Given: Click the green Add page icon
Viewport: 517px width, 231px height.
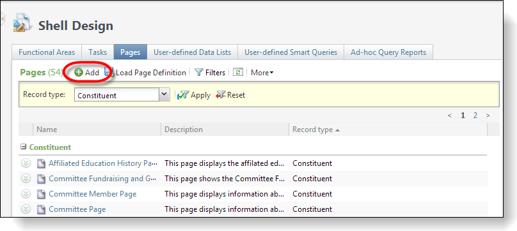Looking at the screenshot, I should pyautogui.click(x=79, y=72).
